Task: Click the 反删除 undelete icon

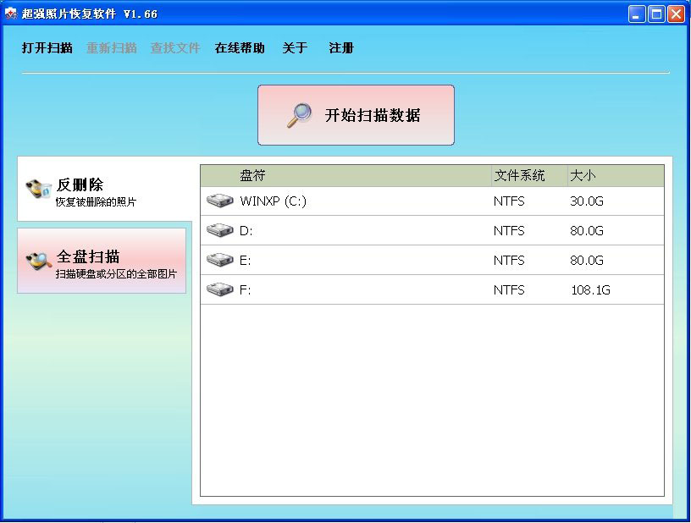Action: click(39, 188)
